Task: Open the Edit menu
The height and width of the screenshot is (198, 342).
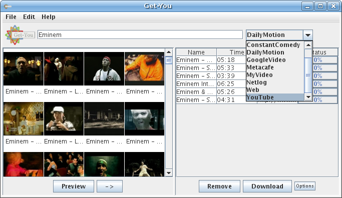Action: coord(29,17)
